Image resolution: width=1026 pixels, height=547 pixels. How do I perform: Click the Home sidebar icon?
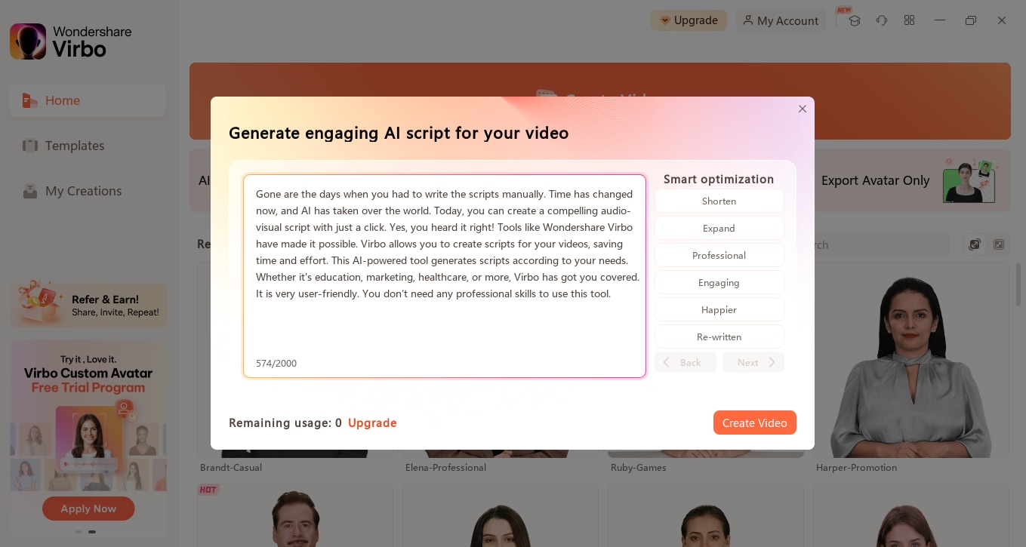click(30, 100)
